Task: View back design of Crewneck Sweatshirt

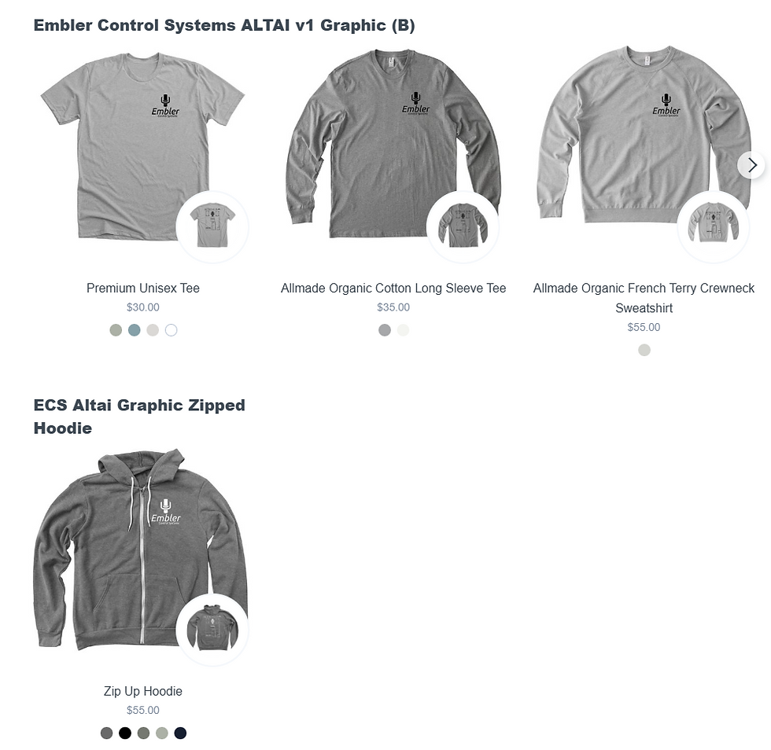Action: point(713,226)
